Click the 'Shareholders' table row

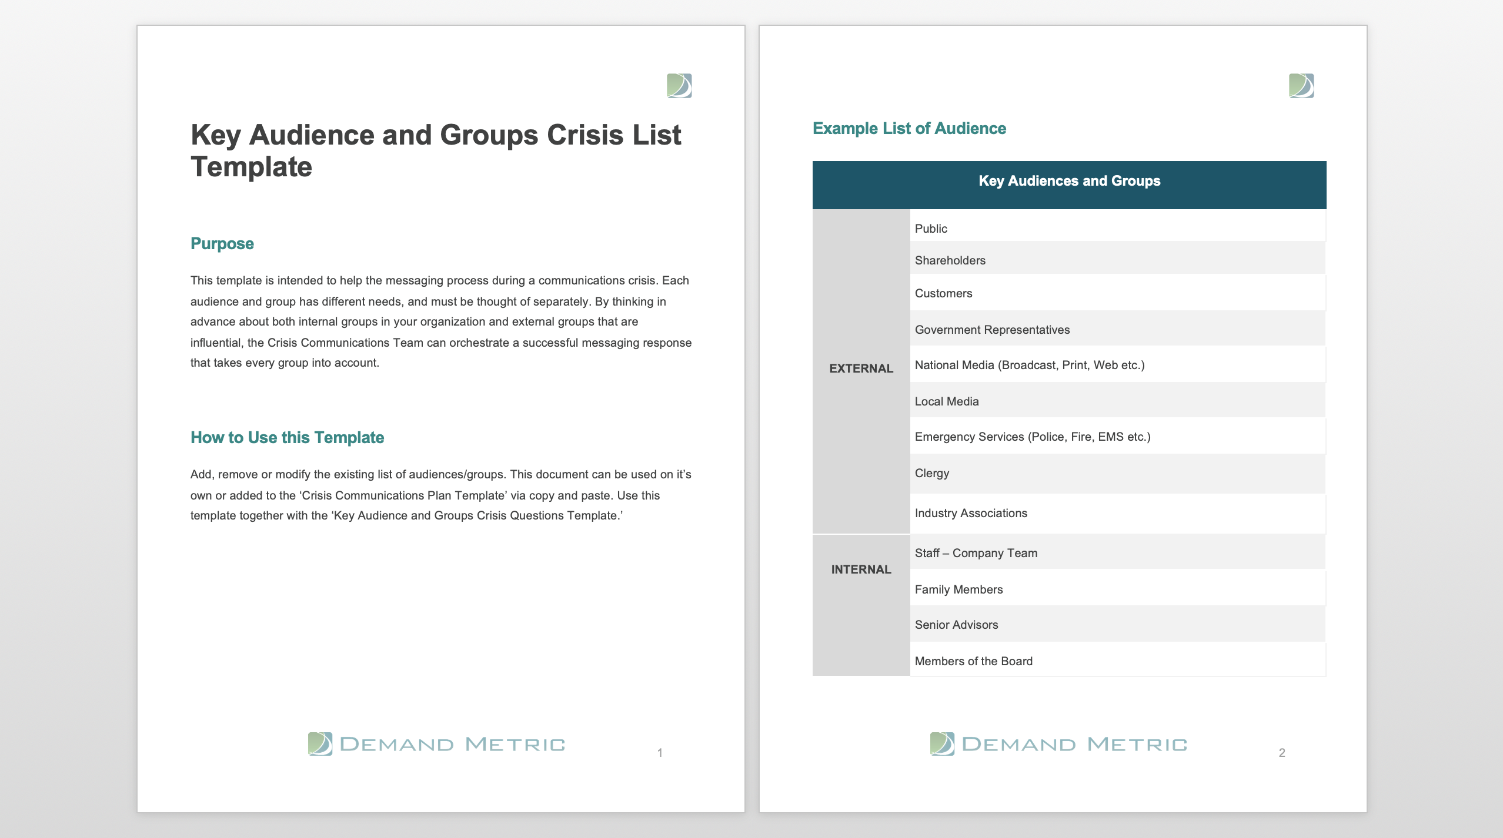pyautogui.click(x=1118, y=258)
